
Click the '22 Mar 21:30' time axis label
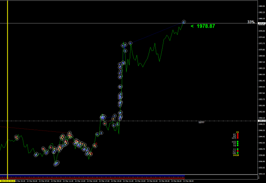[x=128, y=181]
